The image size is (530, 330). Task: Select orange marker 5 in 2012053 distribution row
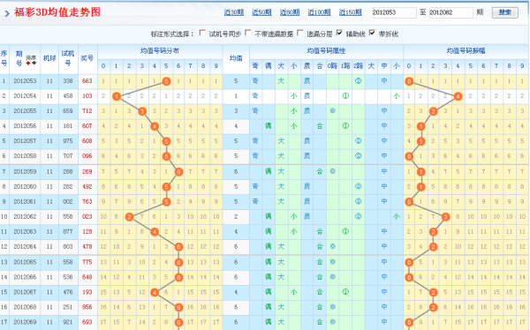[166, 81]
